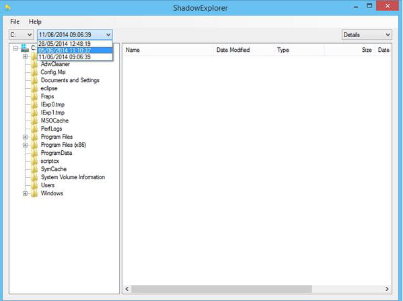This screenshot has height=301, width=403.
Task: Click the eclipse folder icon
Action: (34, 88)
